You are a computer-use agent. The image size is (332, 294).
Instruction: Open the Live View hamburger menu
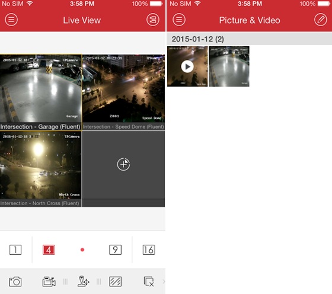pyautogui.click(x=11, y=20)
